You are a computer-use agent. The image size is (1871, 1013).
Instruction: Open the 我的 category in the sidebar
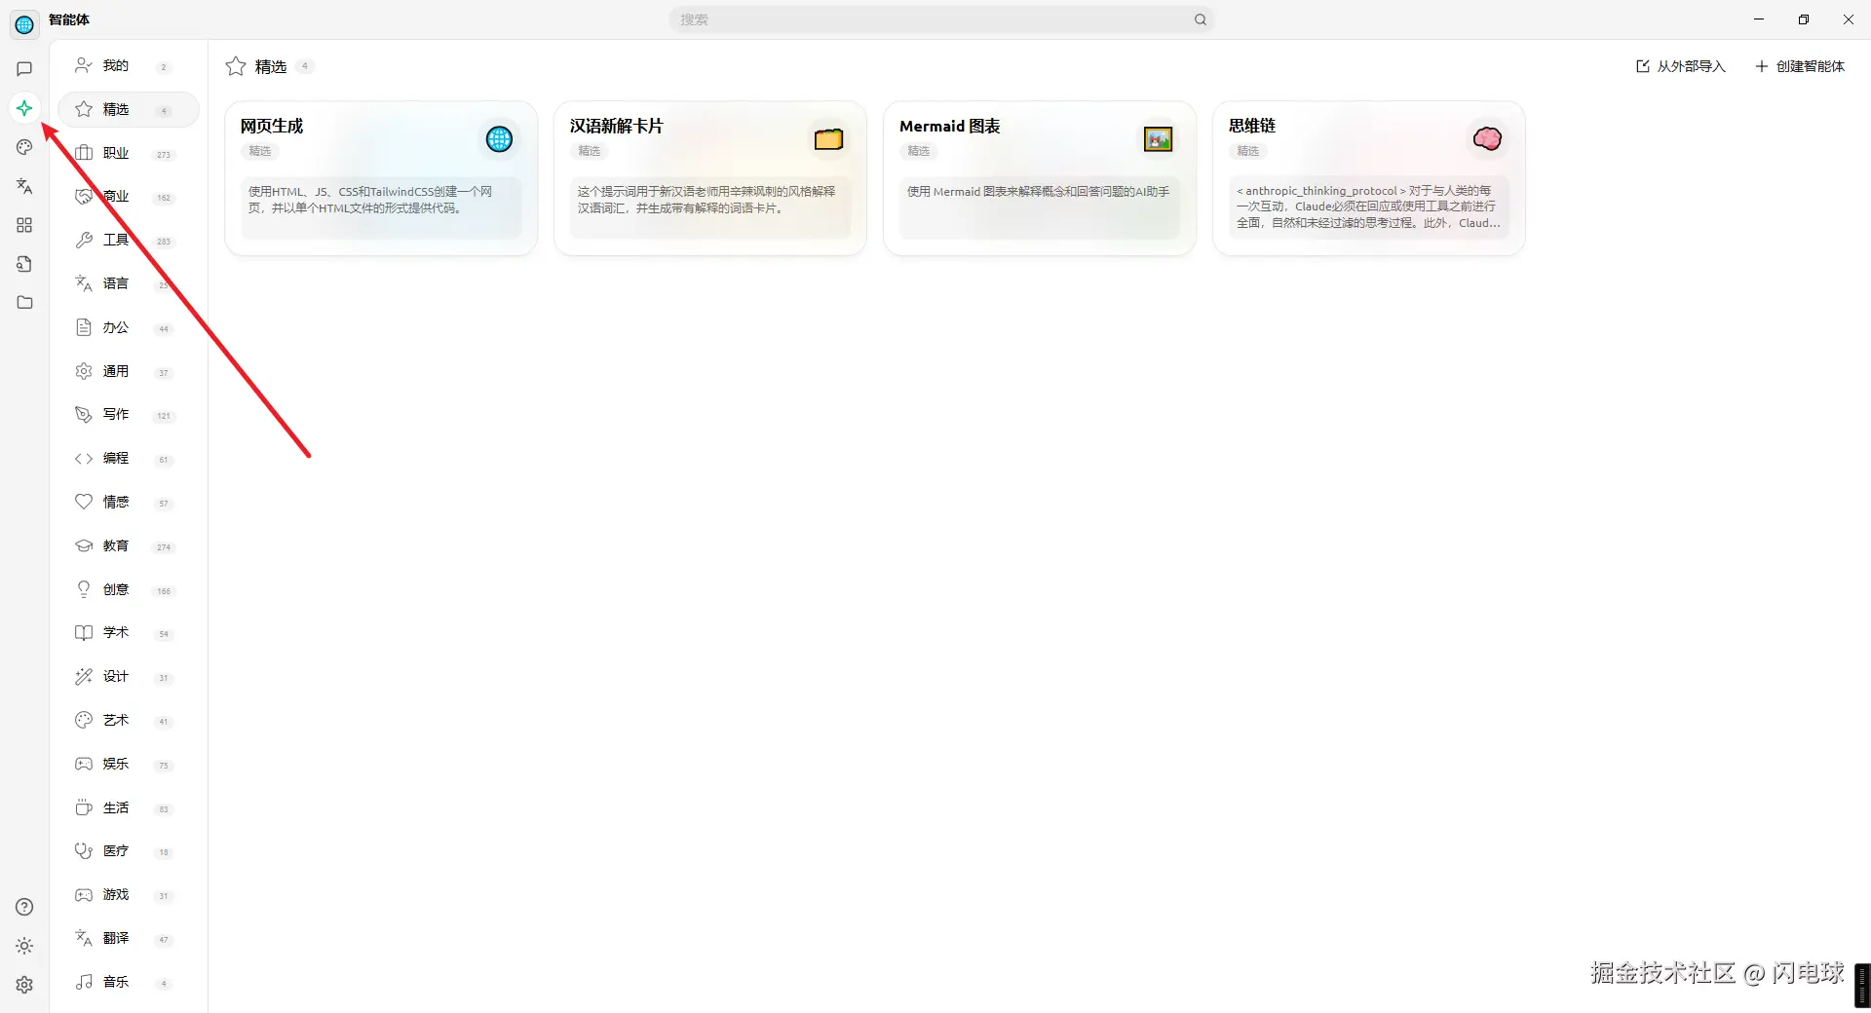pyautogui.click(x=116, y=65)
